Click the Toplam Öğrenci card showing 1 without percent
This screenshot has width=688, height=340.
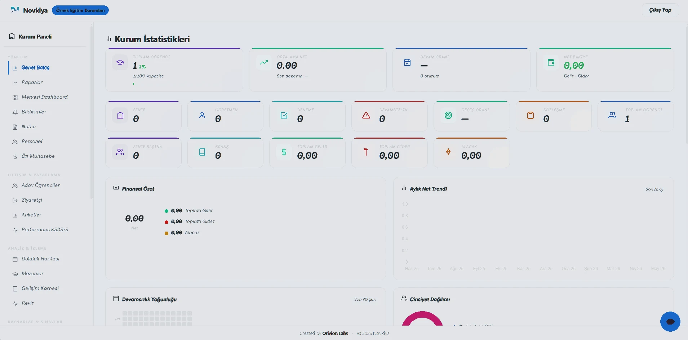[x=636, y=116]
